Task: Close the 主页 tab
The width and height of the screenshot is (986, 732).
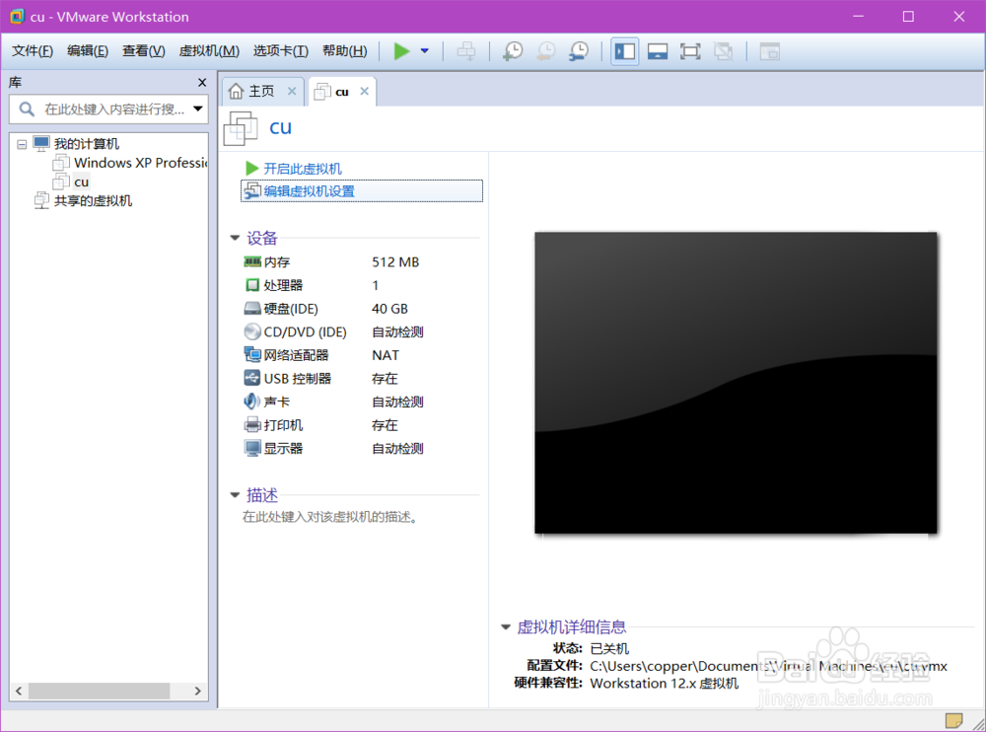Action: 292,92
